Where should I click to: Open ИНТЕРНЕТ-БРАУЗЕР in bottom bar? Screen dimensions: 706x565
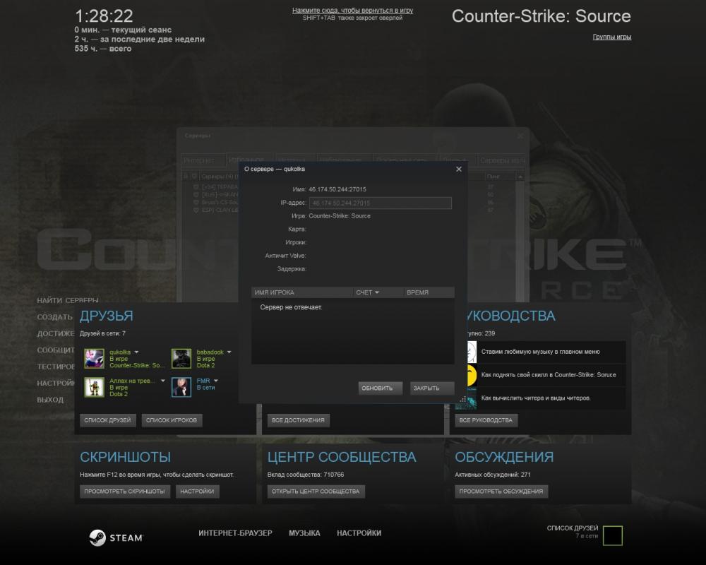[236, 533]
